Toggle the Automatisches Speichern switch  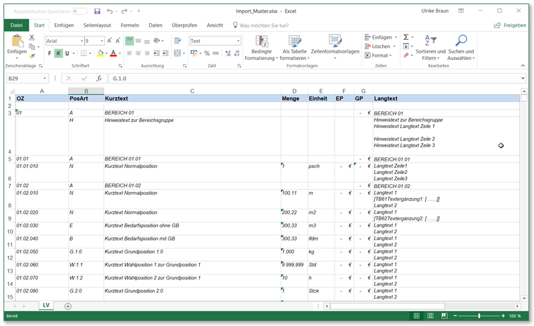pyautogui.click(x=79, y=11)
